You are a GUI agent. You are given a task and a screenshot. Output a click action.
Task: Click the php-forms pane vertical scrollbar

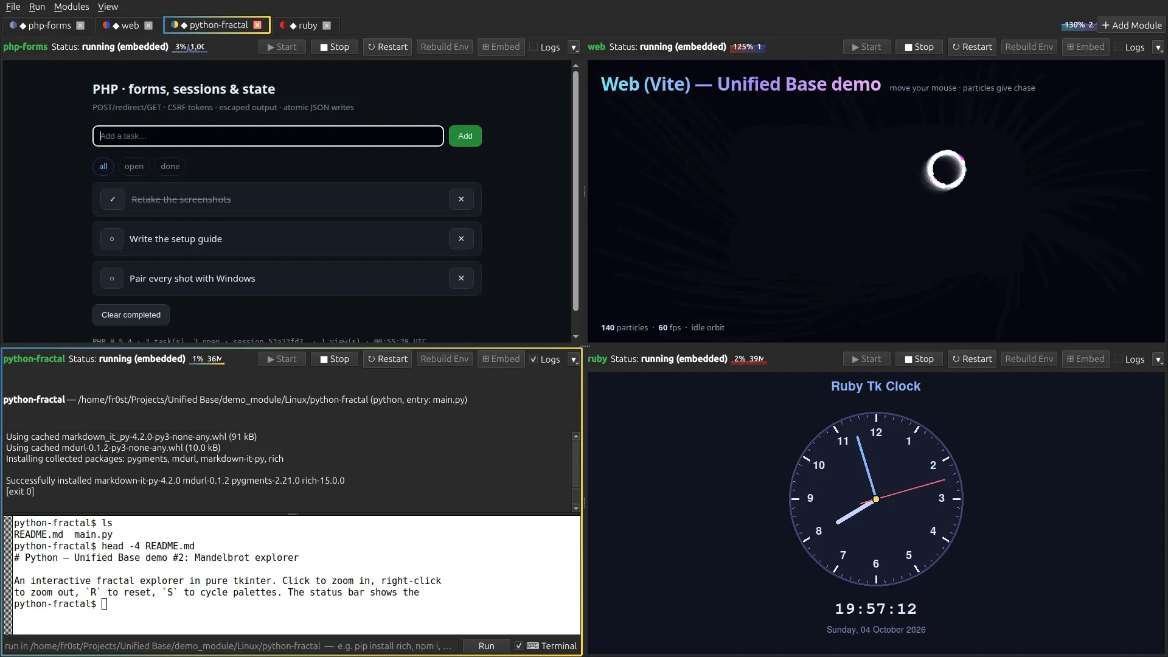coord(575,191)
